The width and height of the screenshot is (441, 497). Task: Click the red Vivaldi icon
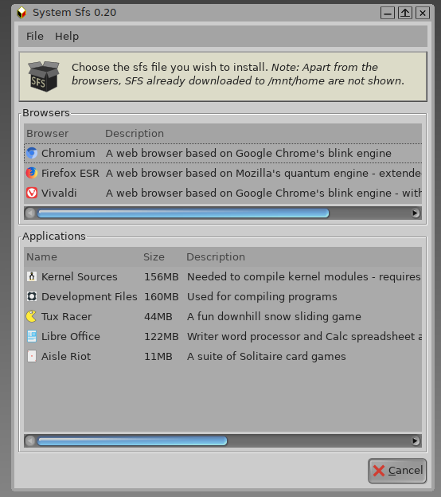click(x=32, y=193)
